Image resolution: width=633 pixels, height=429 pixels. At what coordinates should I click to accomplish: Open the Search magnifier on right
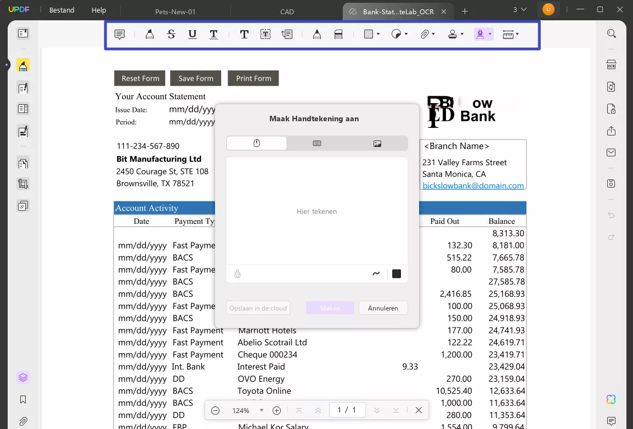coord(611,33)
